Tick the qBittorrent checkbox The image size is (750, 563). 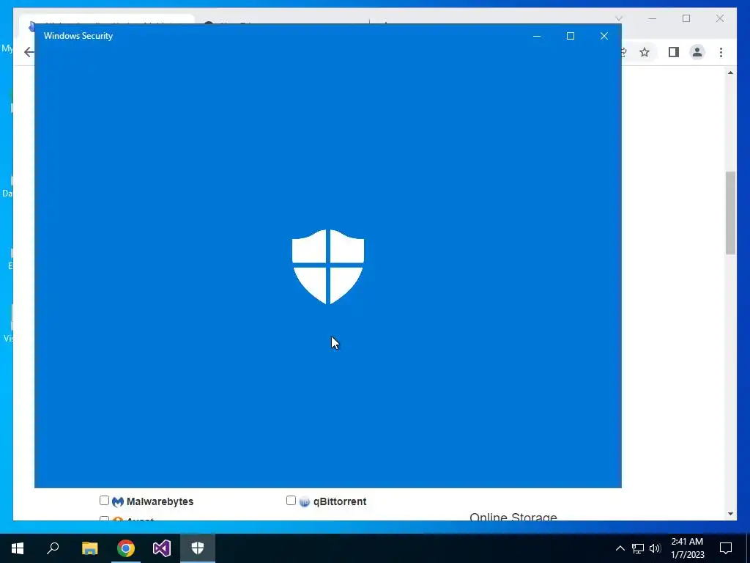click(x=291, y=500)
